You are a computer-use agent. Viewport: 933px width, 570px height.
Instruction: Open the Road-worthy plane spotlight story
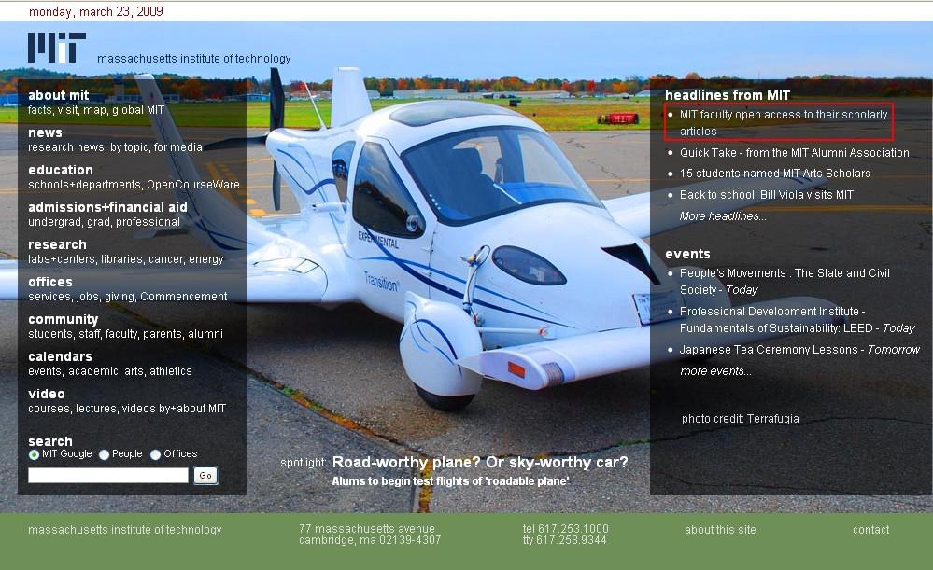[480, 463]
